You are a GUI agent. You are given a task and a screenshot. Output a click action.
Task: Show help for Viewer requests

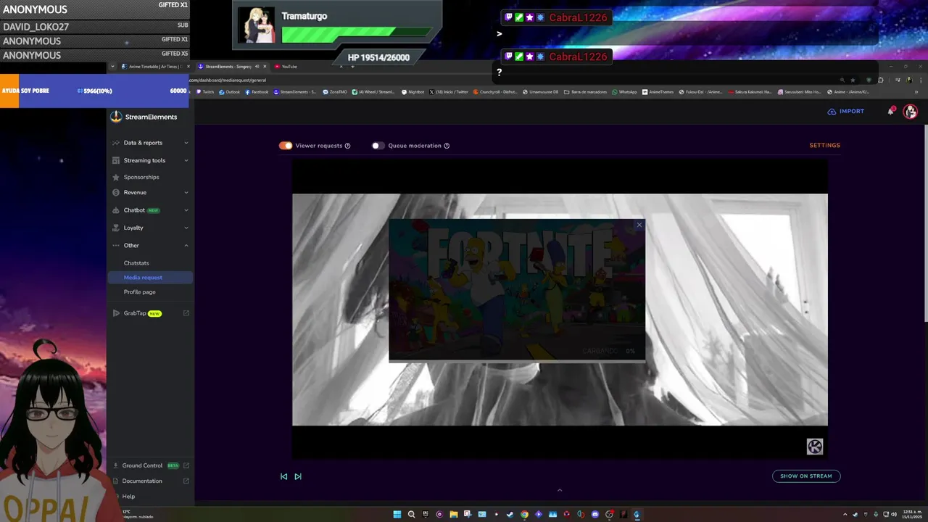(347, 146)
